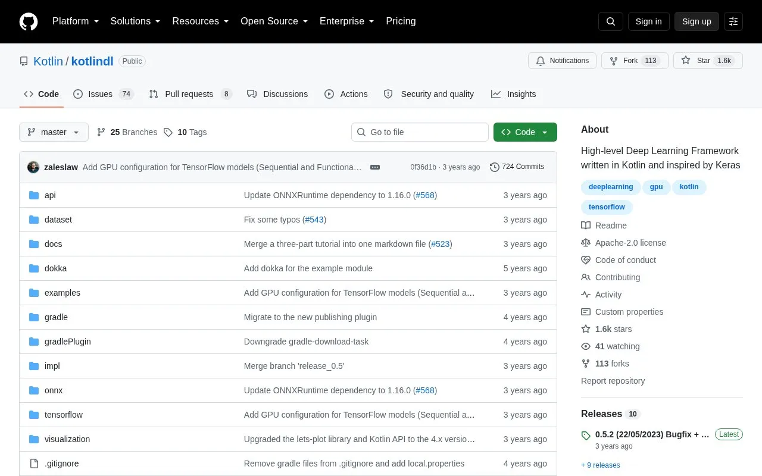
Task: Open the Open Source dropdown
Action: (274, 21)
